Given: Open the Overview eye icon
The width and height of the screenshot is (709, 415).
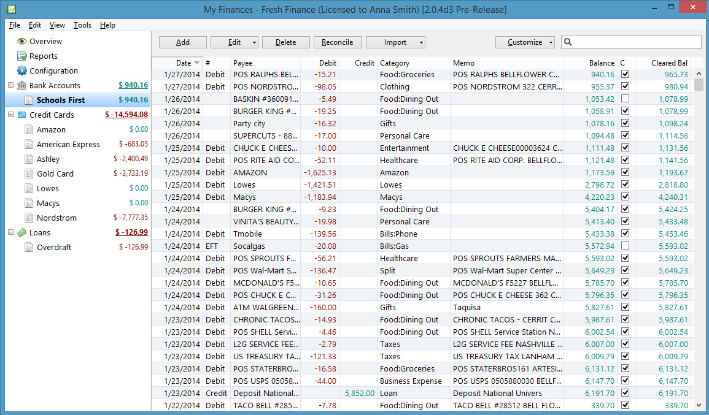Looking at the screenshot, I should coord(21,41).
